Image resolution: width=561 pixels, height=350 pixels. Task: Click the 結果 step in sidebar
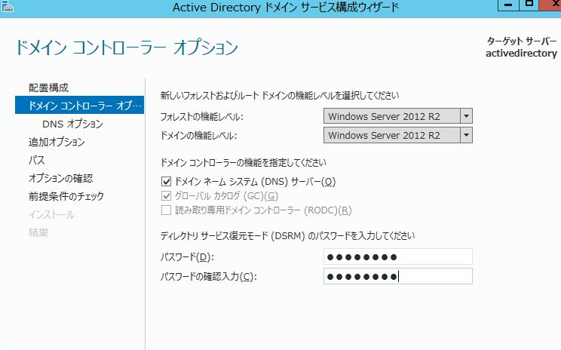pyautogui.click(x=38, y=232)
